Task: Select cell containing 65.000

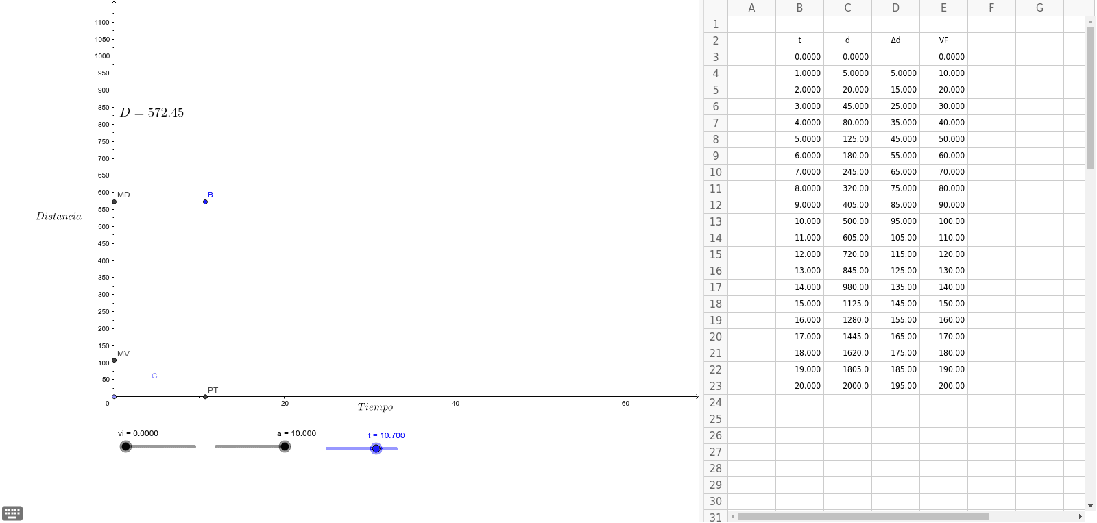Action: tap(895, 172)
